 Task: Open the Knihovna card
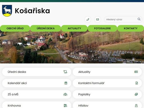[x=37, y=105]
